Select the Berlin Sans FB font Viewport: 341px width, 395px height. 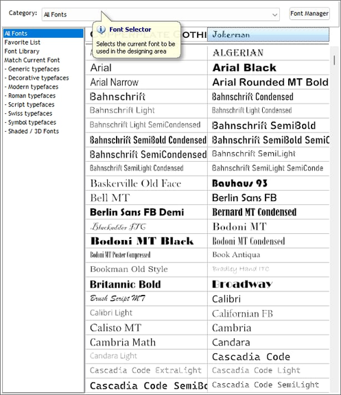tap(268, 197)
